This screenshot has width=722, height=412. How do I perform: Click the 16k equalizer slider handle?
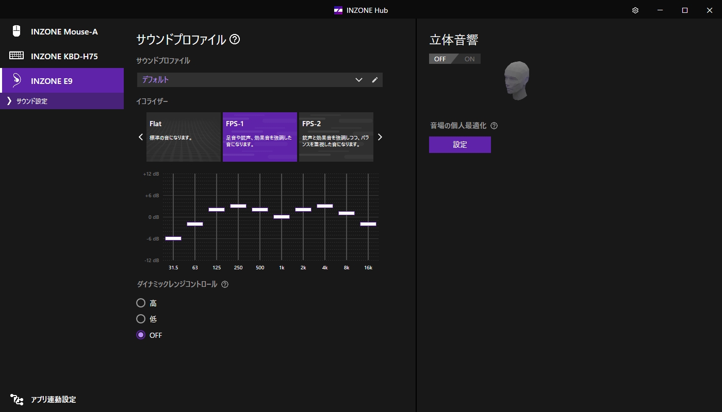point(368,224)
